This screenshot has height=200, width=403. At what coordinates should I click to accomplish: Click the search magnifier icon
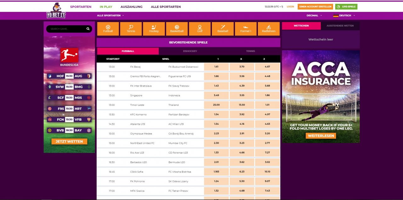[88, 29]
